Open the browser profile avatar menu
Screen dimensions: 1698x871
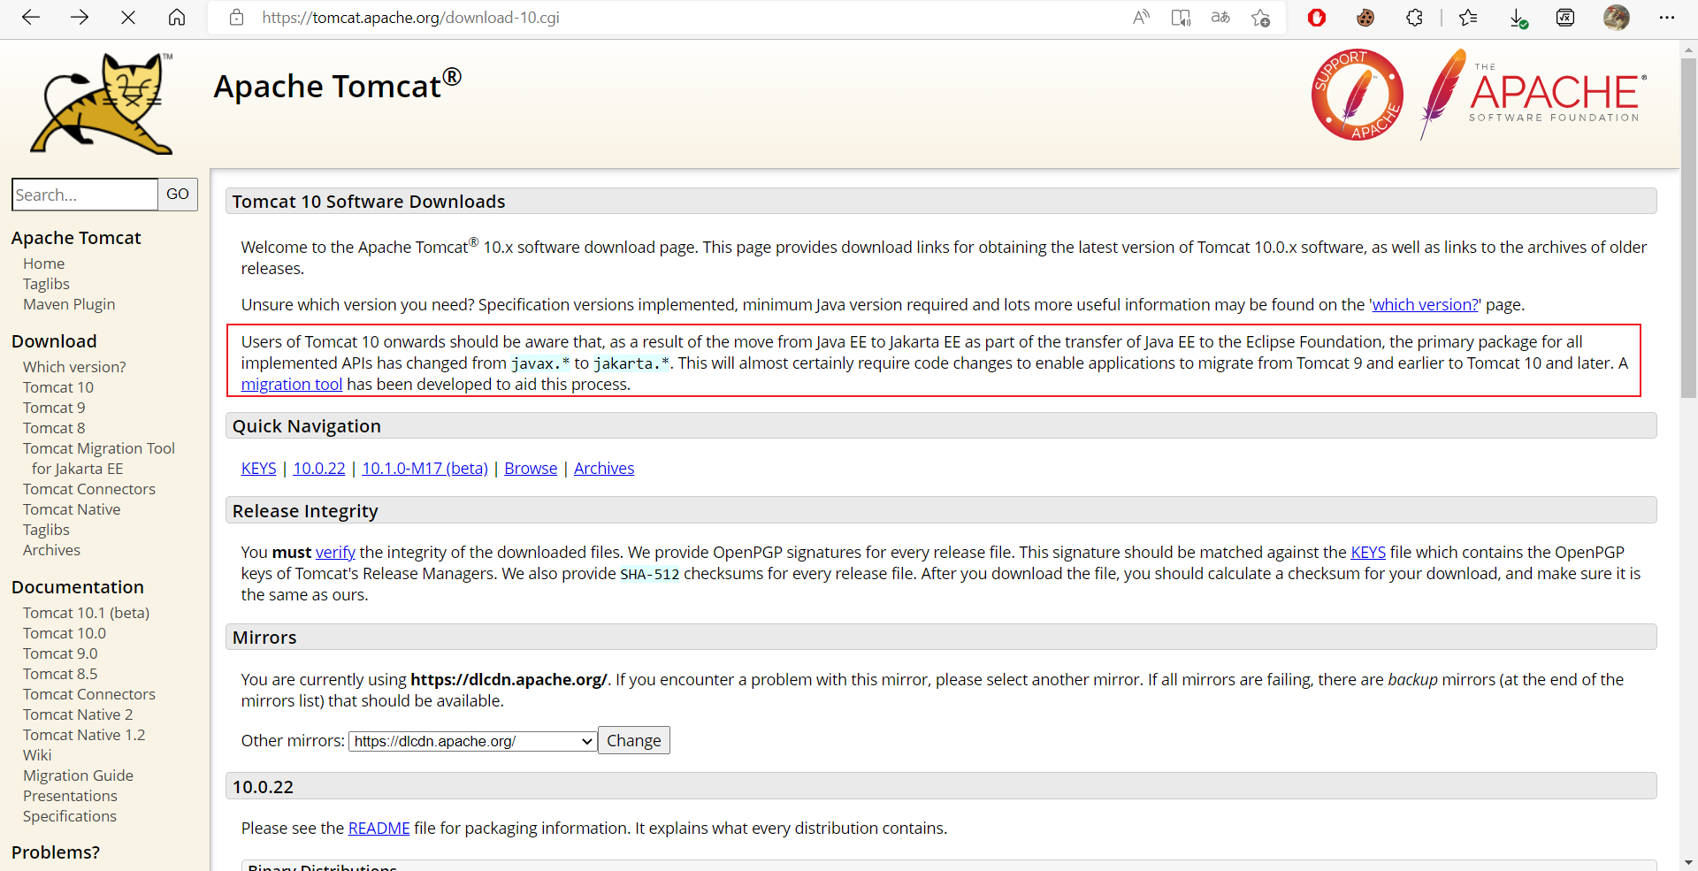[x=1617, y=18]
